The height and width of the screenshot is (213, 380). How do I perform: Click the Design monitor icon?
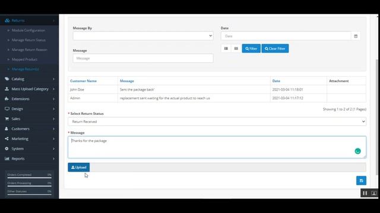(7, 109)
